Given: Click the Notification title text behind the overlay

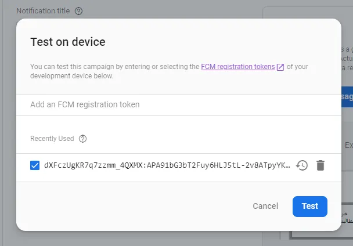Looking at the screenshot, I should pyautogui.click(x=44, y=11).
